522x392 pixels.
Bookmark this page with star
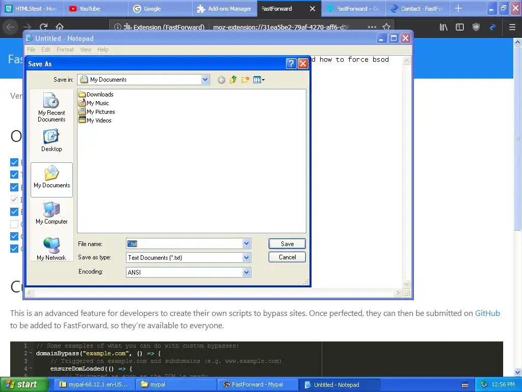tap(386, 27)
